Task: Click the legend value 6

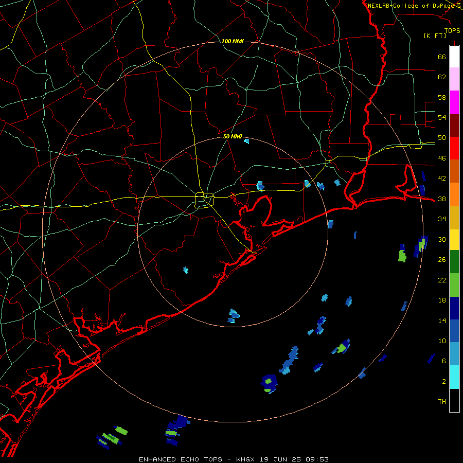Action: coord(444,361)
